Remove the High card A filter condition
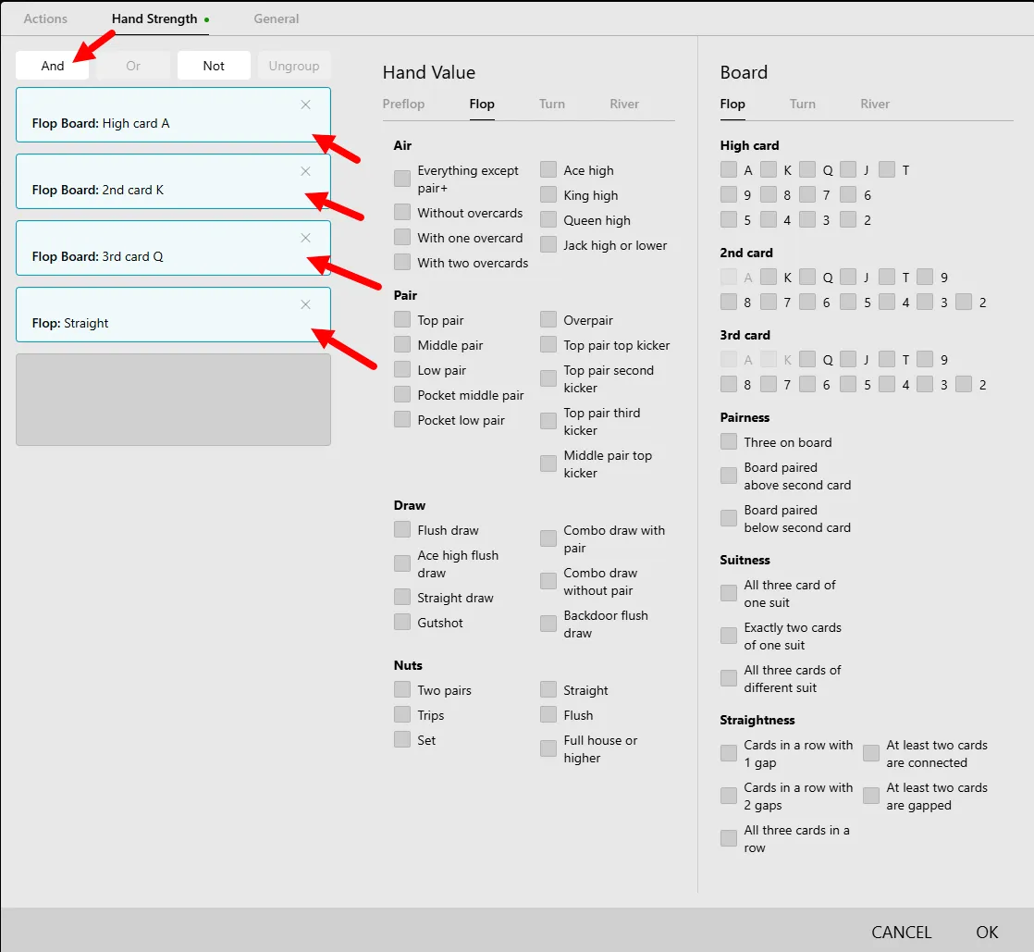 pos(305,105)
